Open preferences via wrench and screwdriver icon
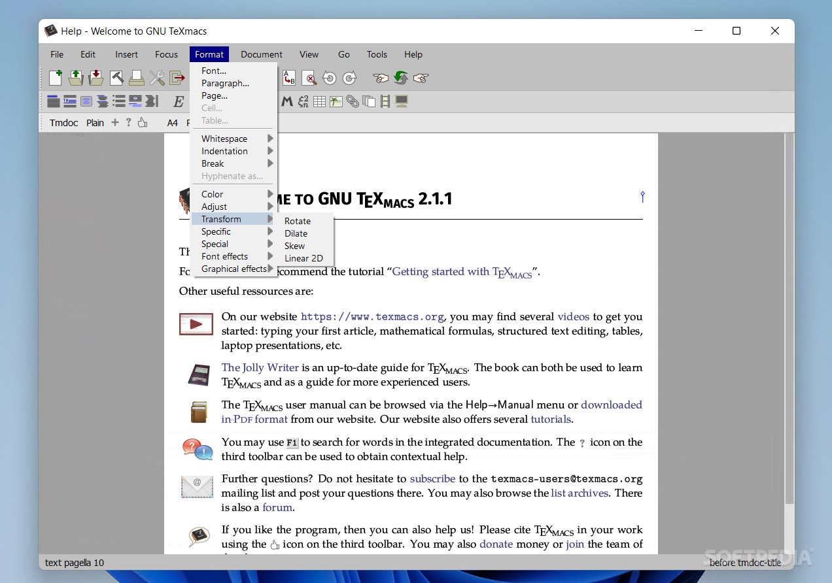This screenshot has height=583, width=832. point(157,78)
